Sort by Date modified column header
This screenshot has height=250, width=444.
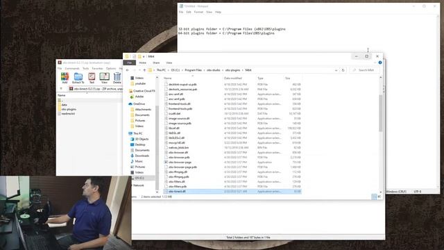pos(233,78)
